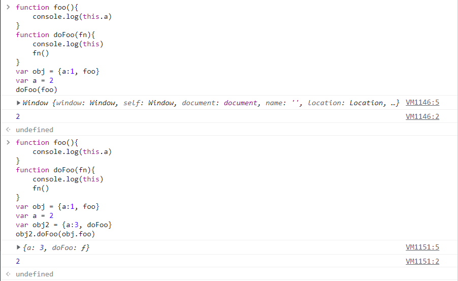Click the return arrow icon beside last undefined
Image resolution: width=458 pixels, height=281 pixels.
(x=8, y=274)
